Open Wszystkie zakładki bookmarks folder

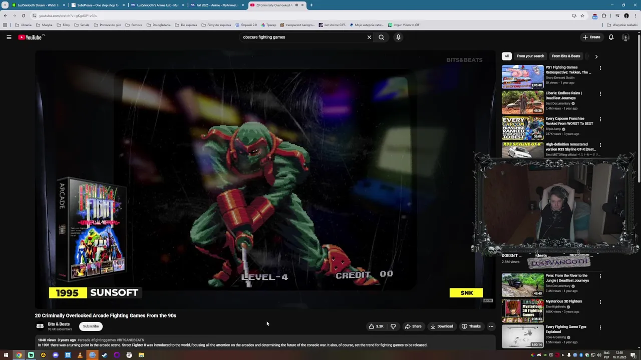622,25
